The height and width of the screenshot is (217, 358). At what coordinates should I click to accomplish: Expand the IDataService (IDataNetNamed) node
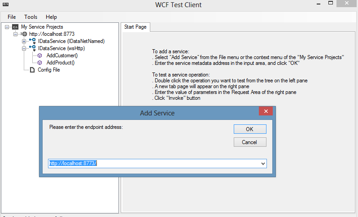point(24,41)
